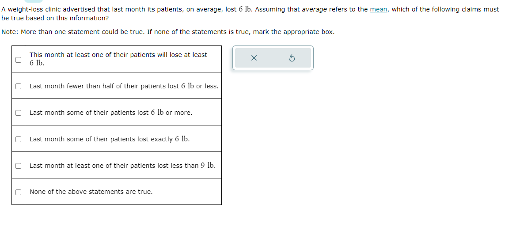Open the 'mean' definition link
This screenshot has height=231, width=505.
click(x=379, y=9)
